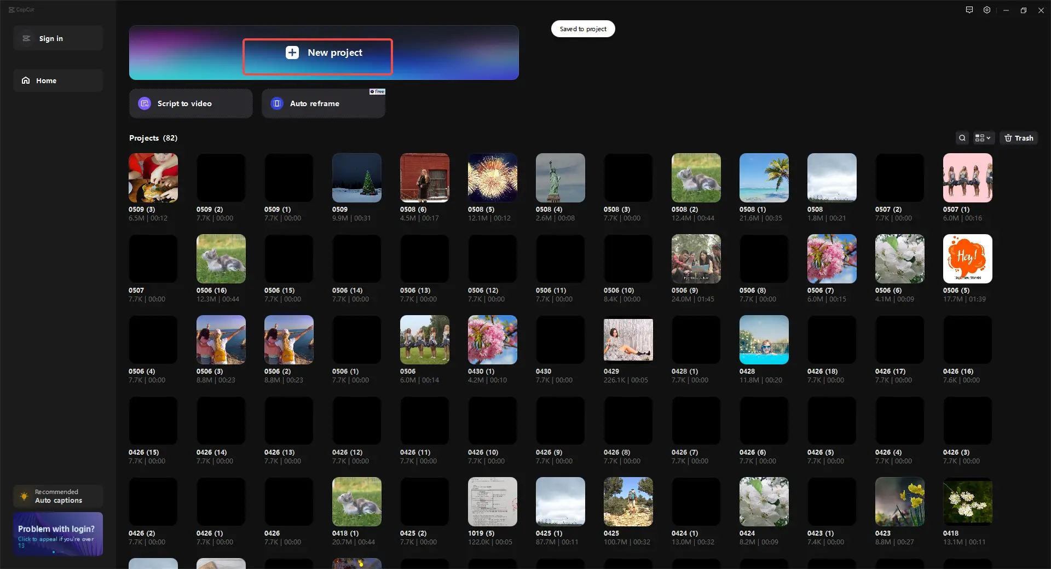The height and width of the screenshot is (569, 1051).
Task: Select the Free badge on Auto reframe
Action: click(x=377, y=91)
